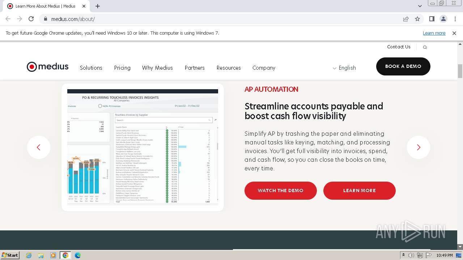The image size is (463, 260).
Task: Open the Windows Start menu
Action: pos(10,255)
